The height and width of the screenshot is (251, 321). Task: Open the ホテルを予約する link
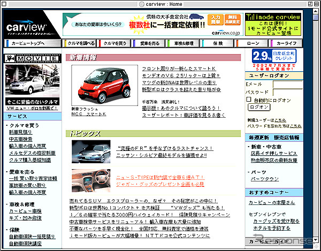[x=272, y=228]
